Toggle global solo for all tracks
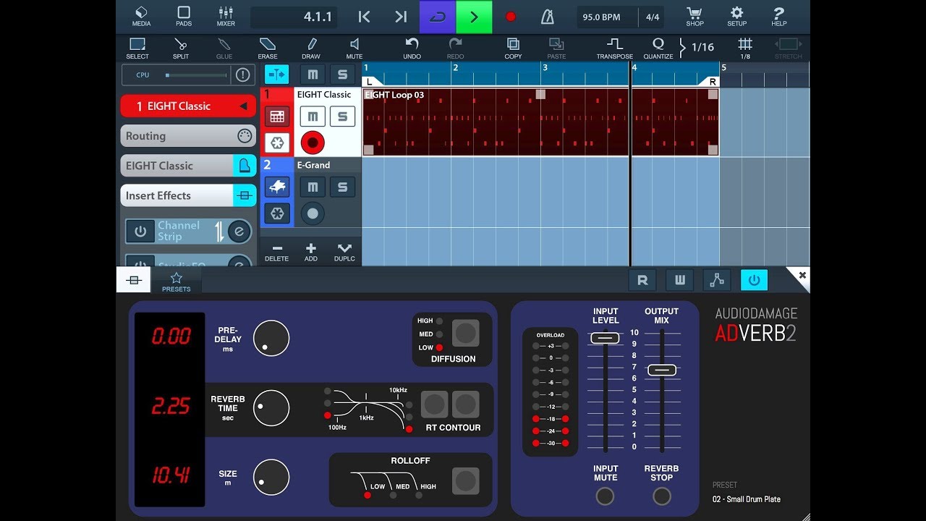 343,75
